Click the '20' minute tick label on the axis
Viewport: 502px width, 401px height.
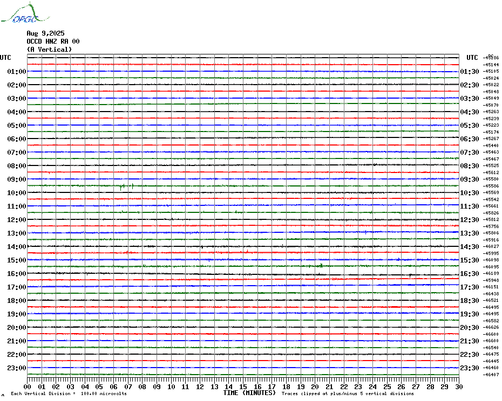[315, 387]
